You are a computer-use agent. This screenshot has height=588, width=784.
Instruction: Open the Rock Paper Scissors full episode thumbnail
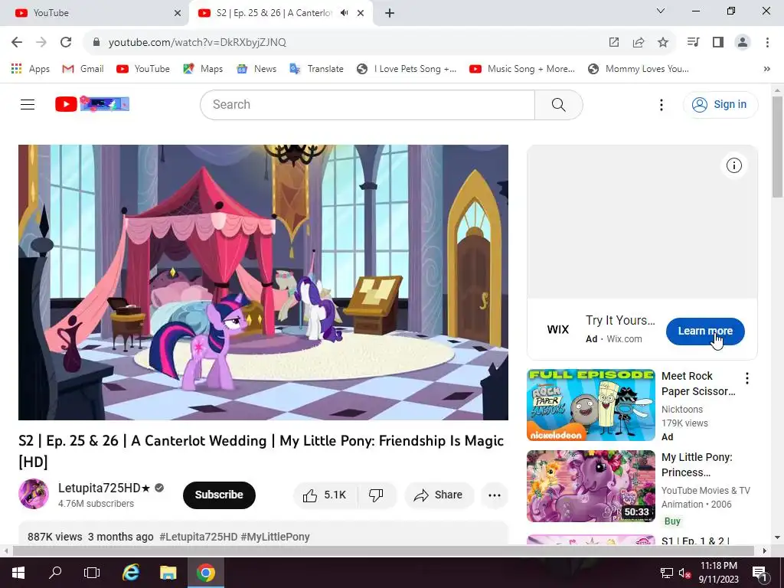coord(590,405)
